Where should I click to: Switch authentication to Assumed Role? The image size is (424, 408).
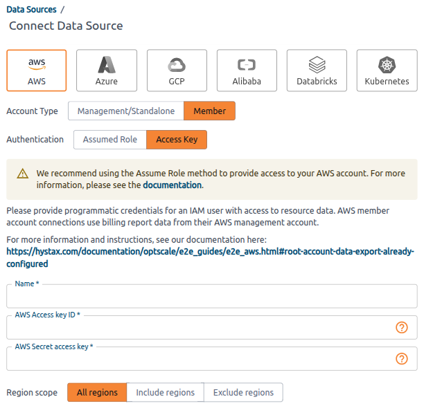[x=110, y=140]
